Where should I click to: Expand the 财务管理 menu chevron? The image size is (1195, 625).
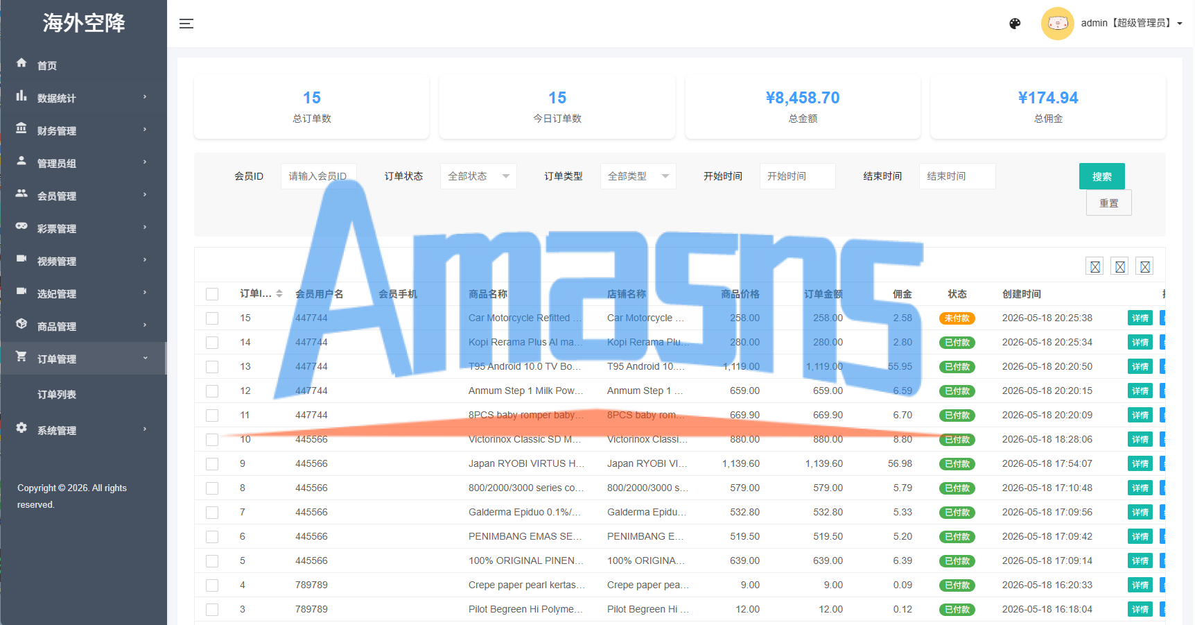(x=145, y=130)
